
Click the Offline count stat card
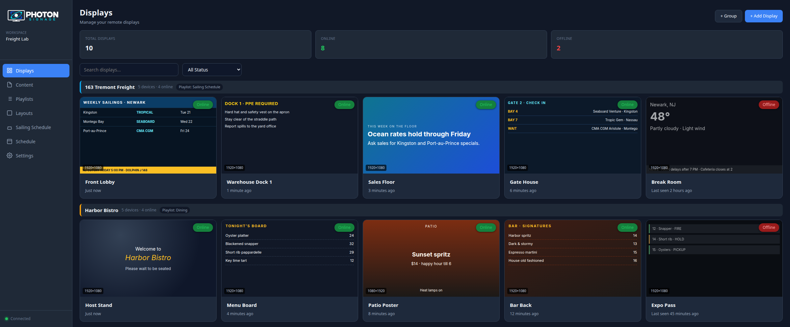click(x=667, y=44)
